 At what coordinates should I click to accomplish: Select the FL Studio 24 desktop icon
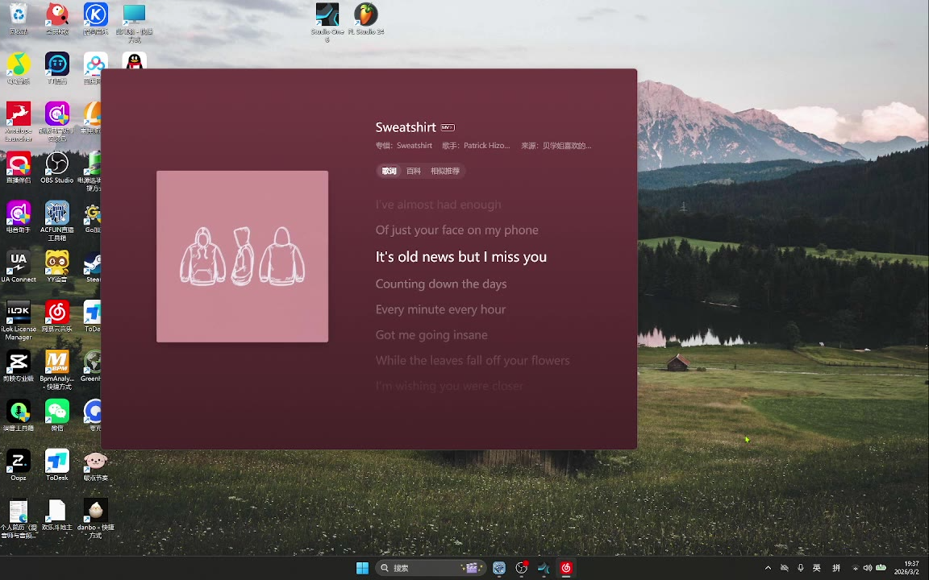coord(365,16)
